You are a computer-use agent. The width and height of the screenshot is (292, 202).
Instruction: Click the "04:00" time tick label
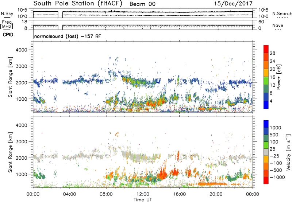click(69, 194)
